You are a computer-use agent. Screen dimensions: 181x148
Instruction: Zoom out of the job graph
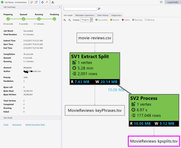click(69, 20)
